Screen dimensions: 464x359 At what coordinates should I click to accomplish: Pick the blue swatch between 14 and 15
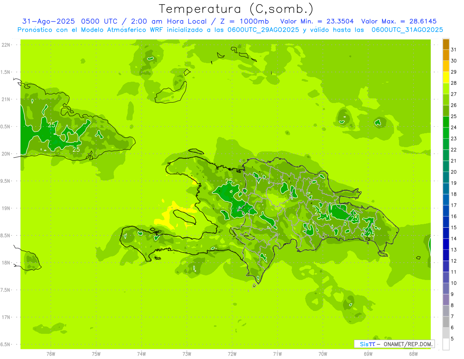click(446, 234)
